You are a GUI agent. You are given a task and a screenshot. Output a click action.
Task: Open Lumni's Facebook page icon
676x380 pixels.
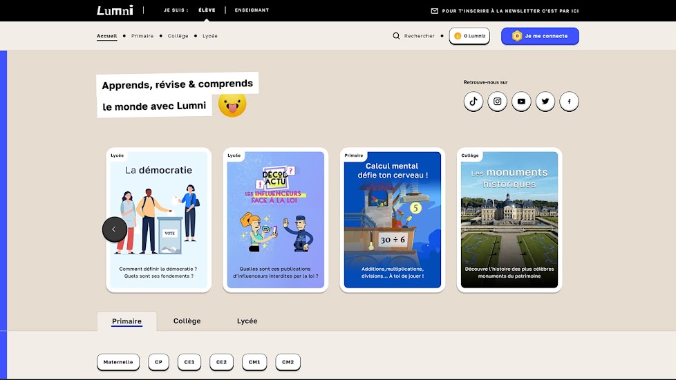click(569, 102)
